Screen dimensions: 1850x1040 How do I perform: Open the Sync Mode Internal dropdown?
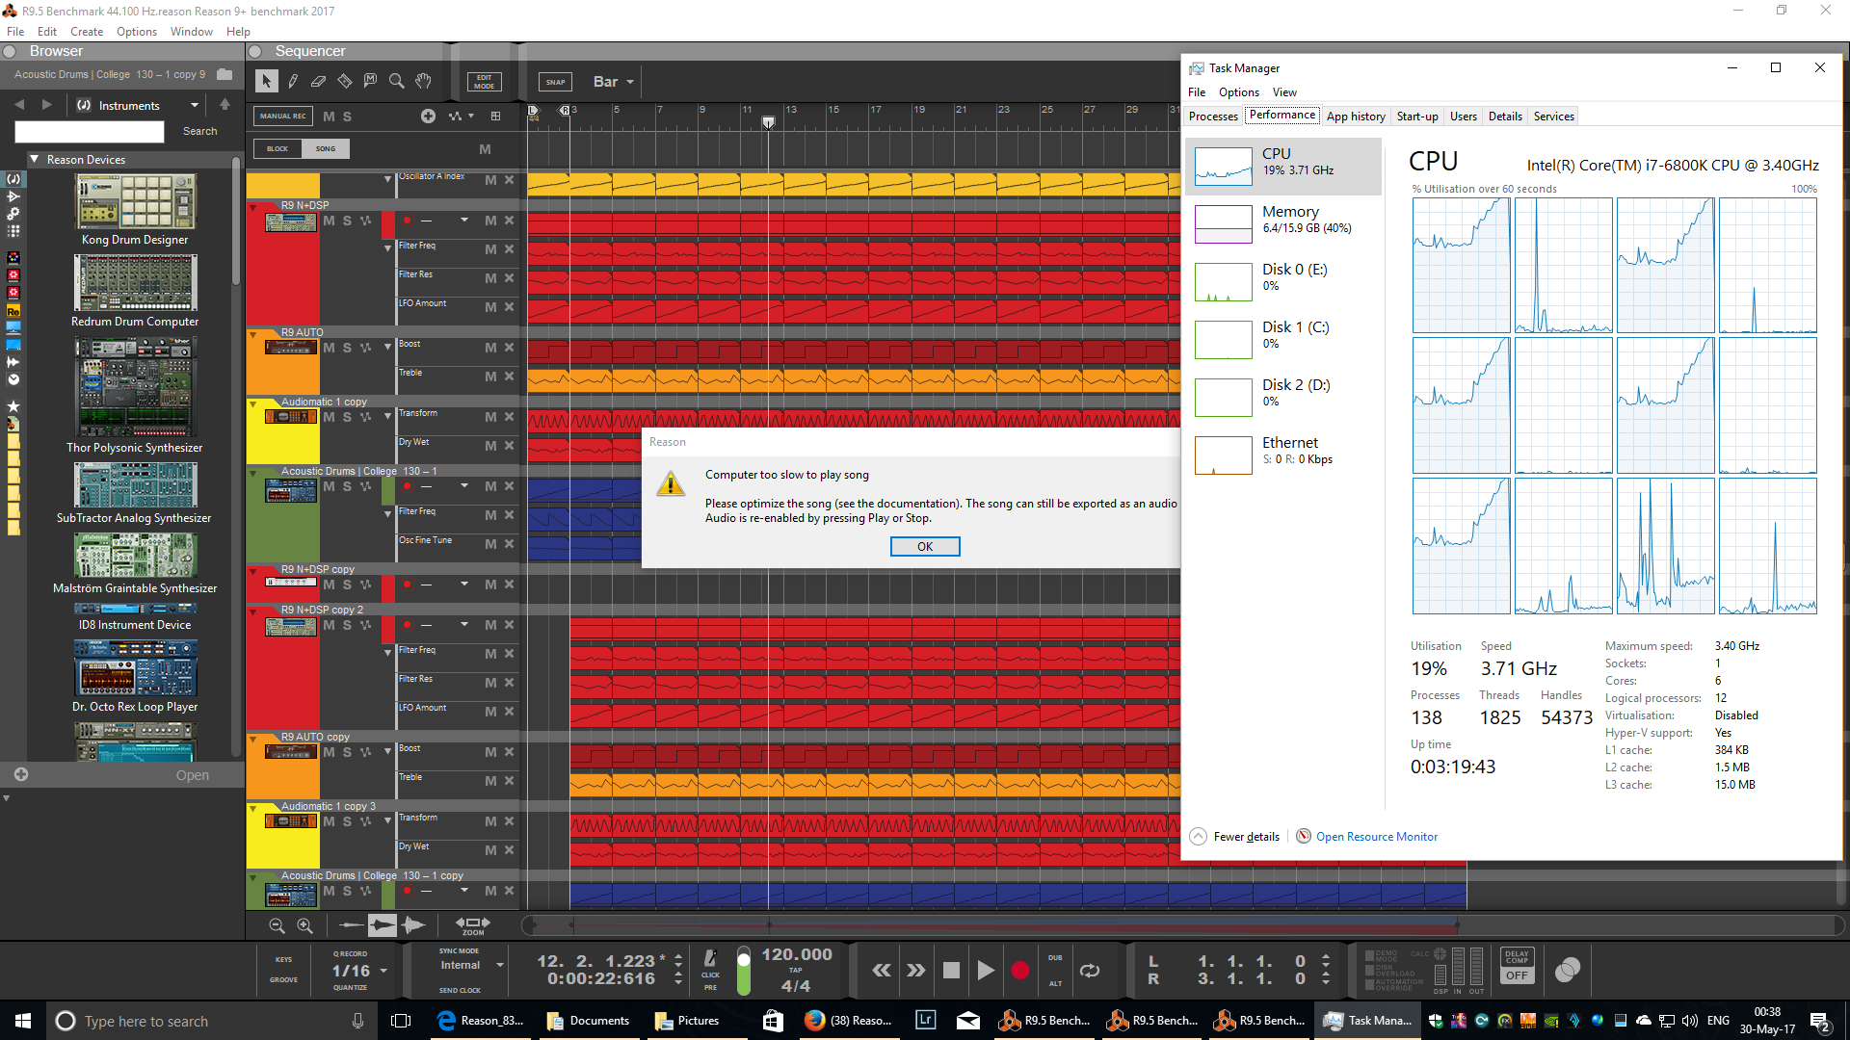coord(472,965)
